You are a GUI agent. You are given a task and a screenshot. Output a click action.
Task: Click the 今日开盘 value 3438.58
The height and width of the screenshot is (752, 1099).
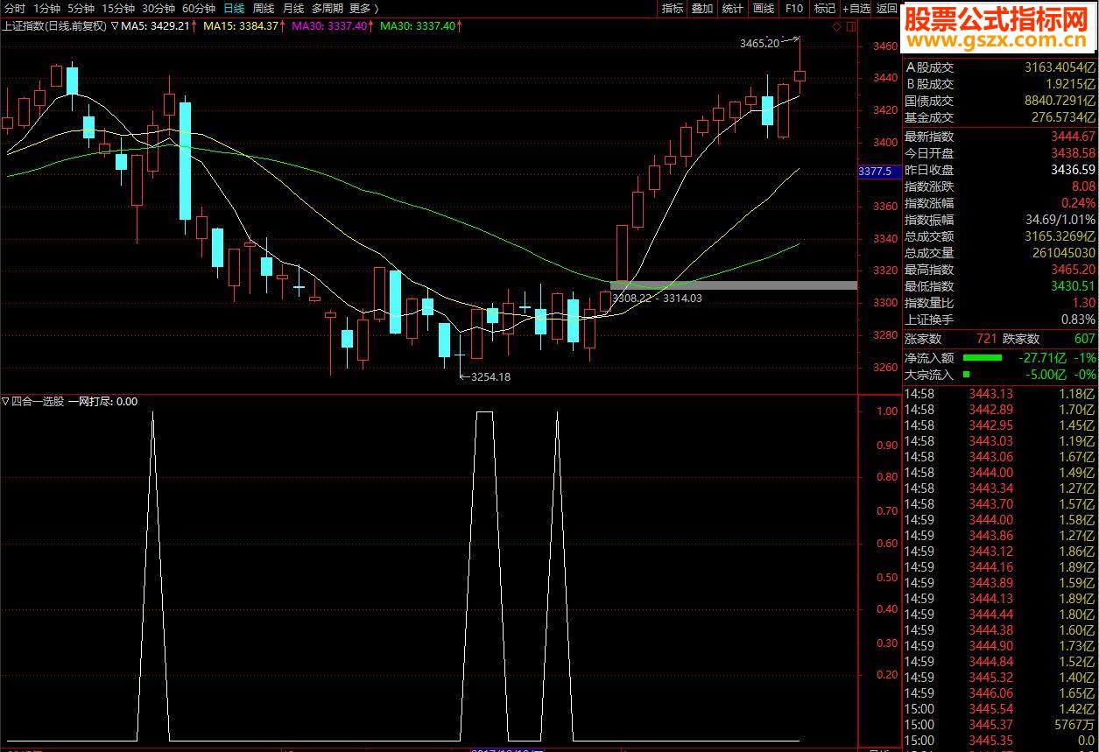coord(1072,153)
